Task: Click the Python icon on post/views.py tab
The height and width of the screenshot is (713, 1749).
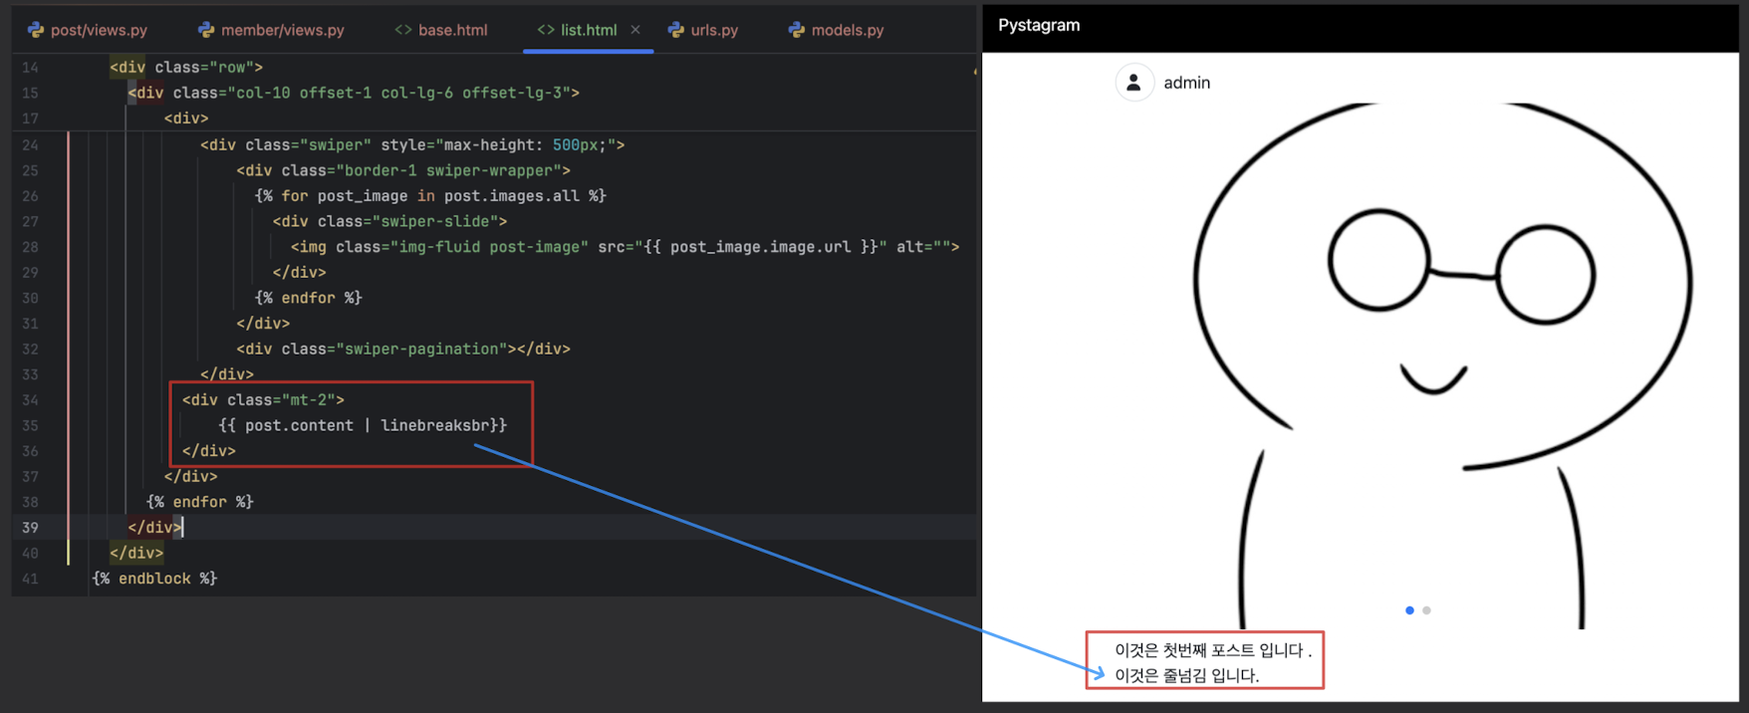Action: click(x=36, y=30)
